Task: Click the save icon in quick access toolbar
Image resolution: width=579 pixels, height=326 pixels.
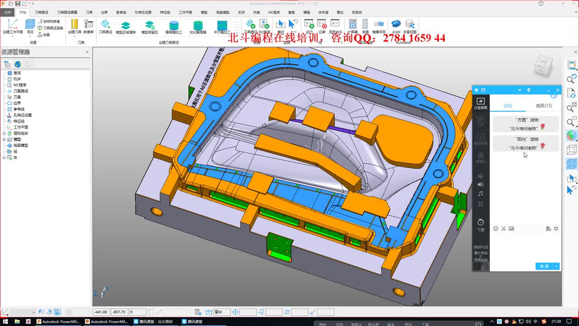Action: [18, 3]
